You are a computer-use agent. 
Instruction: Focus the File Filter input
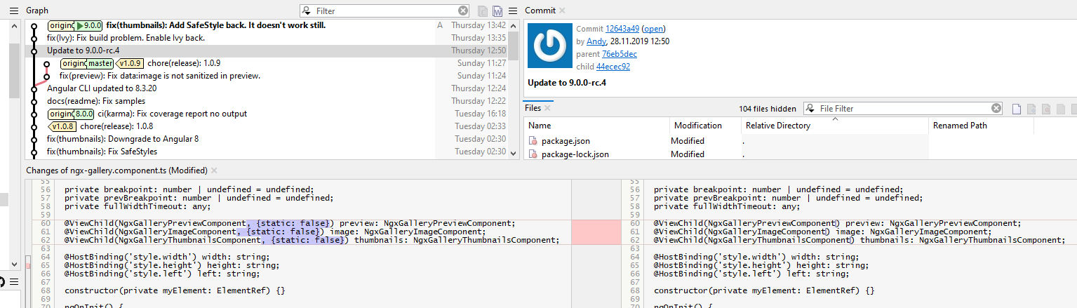click(904, 108)
